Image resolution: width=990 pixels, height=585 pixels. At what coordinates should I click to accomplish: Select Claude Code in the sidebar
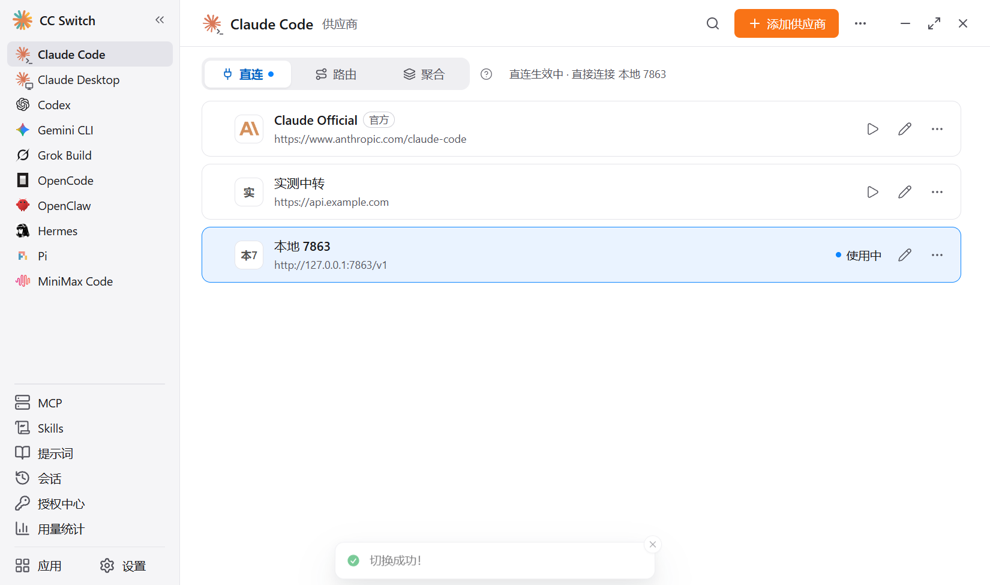coord(90,54)
